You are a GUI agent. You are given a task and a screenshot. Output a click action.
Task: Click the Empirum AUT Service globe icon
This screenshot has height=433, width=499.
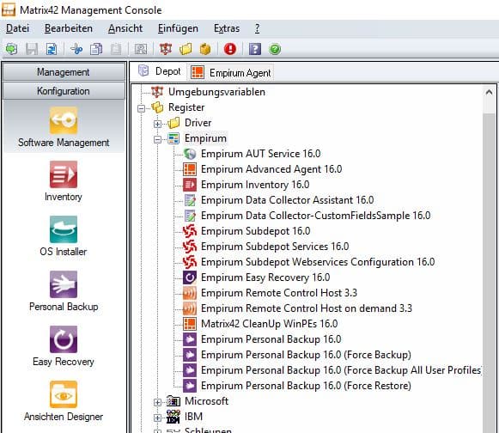click(x=190, y=154)
